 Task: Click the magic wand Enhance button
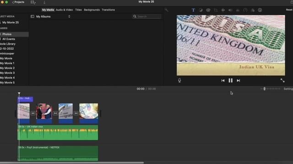[166, 10]
